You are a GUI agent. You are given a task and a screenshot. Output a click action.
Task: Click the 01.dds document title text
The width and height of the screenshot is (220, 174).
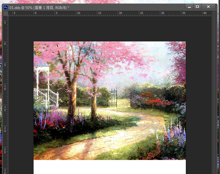click(x=39, y=7)
